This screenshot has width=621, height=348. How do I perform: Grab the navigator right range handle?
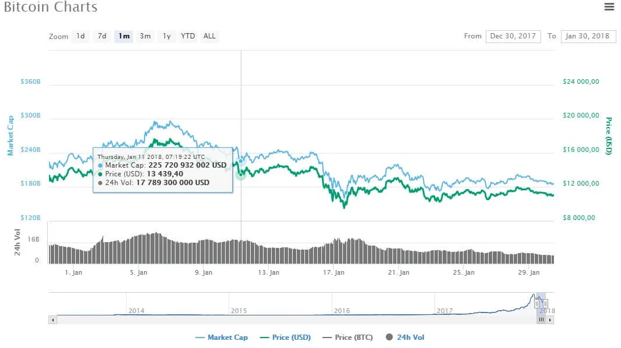tap(546, 303)
